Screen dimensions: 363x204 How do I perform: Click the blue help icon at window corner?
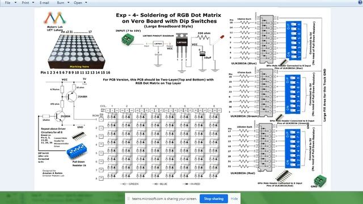(x=361, y=2)
